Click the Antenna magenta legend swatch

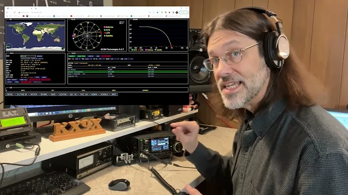click(x=104, y=27)
